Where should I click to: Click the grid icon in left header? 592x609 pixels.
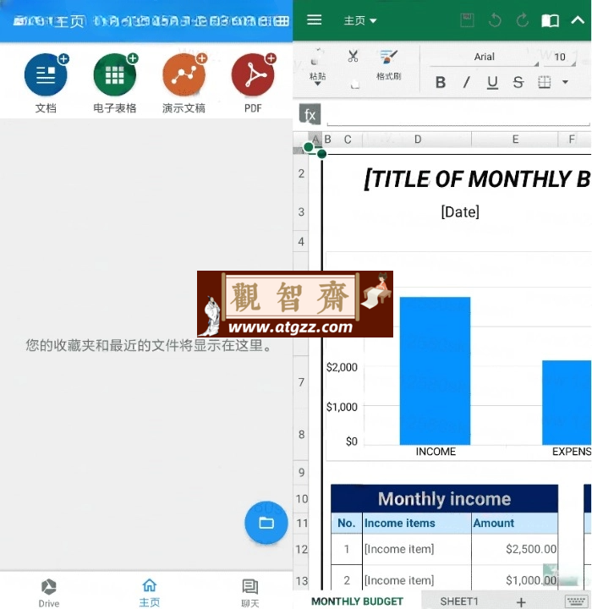coord(281,20)
